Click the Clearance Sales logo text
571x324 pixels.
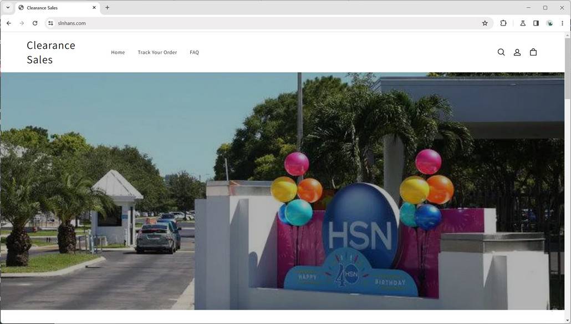(x=50, y=52)
